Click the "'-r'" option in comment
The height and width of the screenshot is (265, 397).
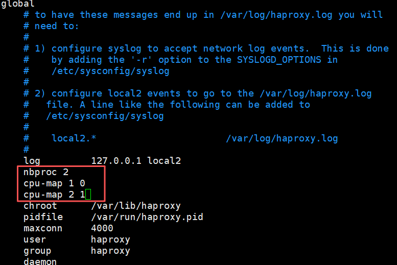click(x=142, y=60)
